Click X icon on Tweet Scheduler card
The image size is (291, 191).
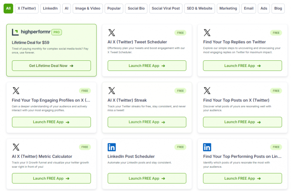pos(112,33)
